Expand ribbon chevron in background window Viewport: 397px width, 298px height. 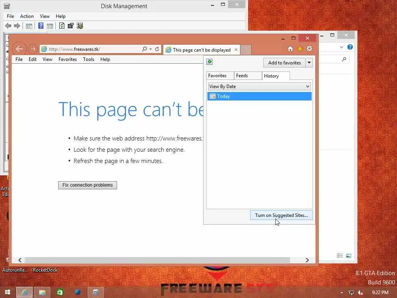tap(341, 47)
